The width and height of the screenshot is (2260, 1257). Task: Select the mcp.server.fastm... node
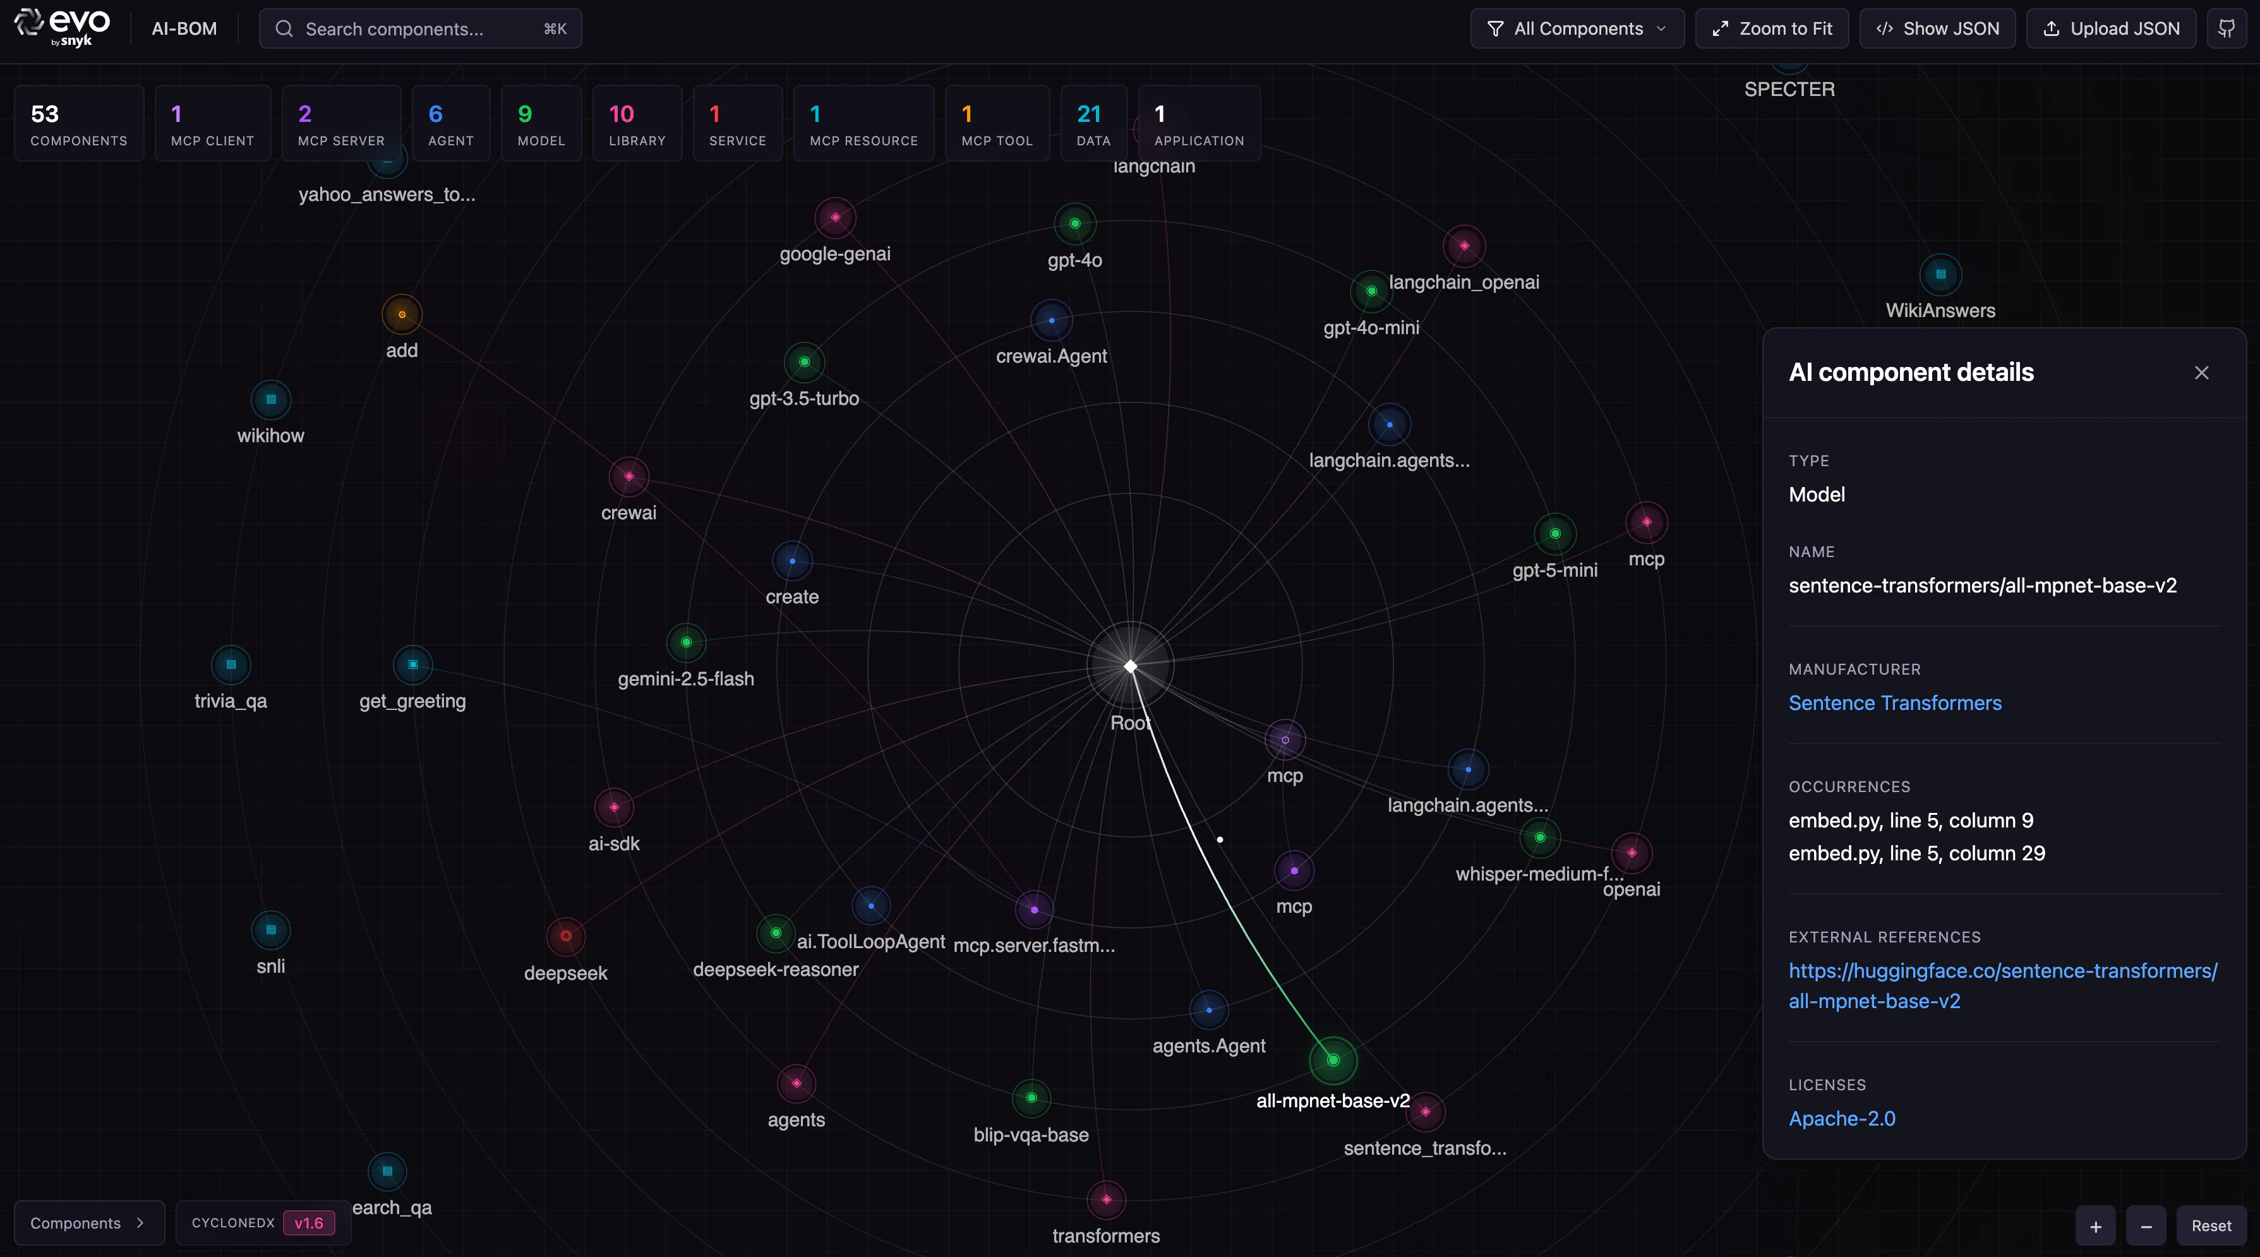click(x=1035, y=910)
